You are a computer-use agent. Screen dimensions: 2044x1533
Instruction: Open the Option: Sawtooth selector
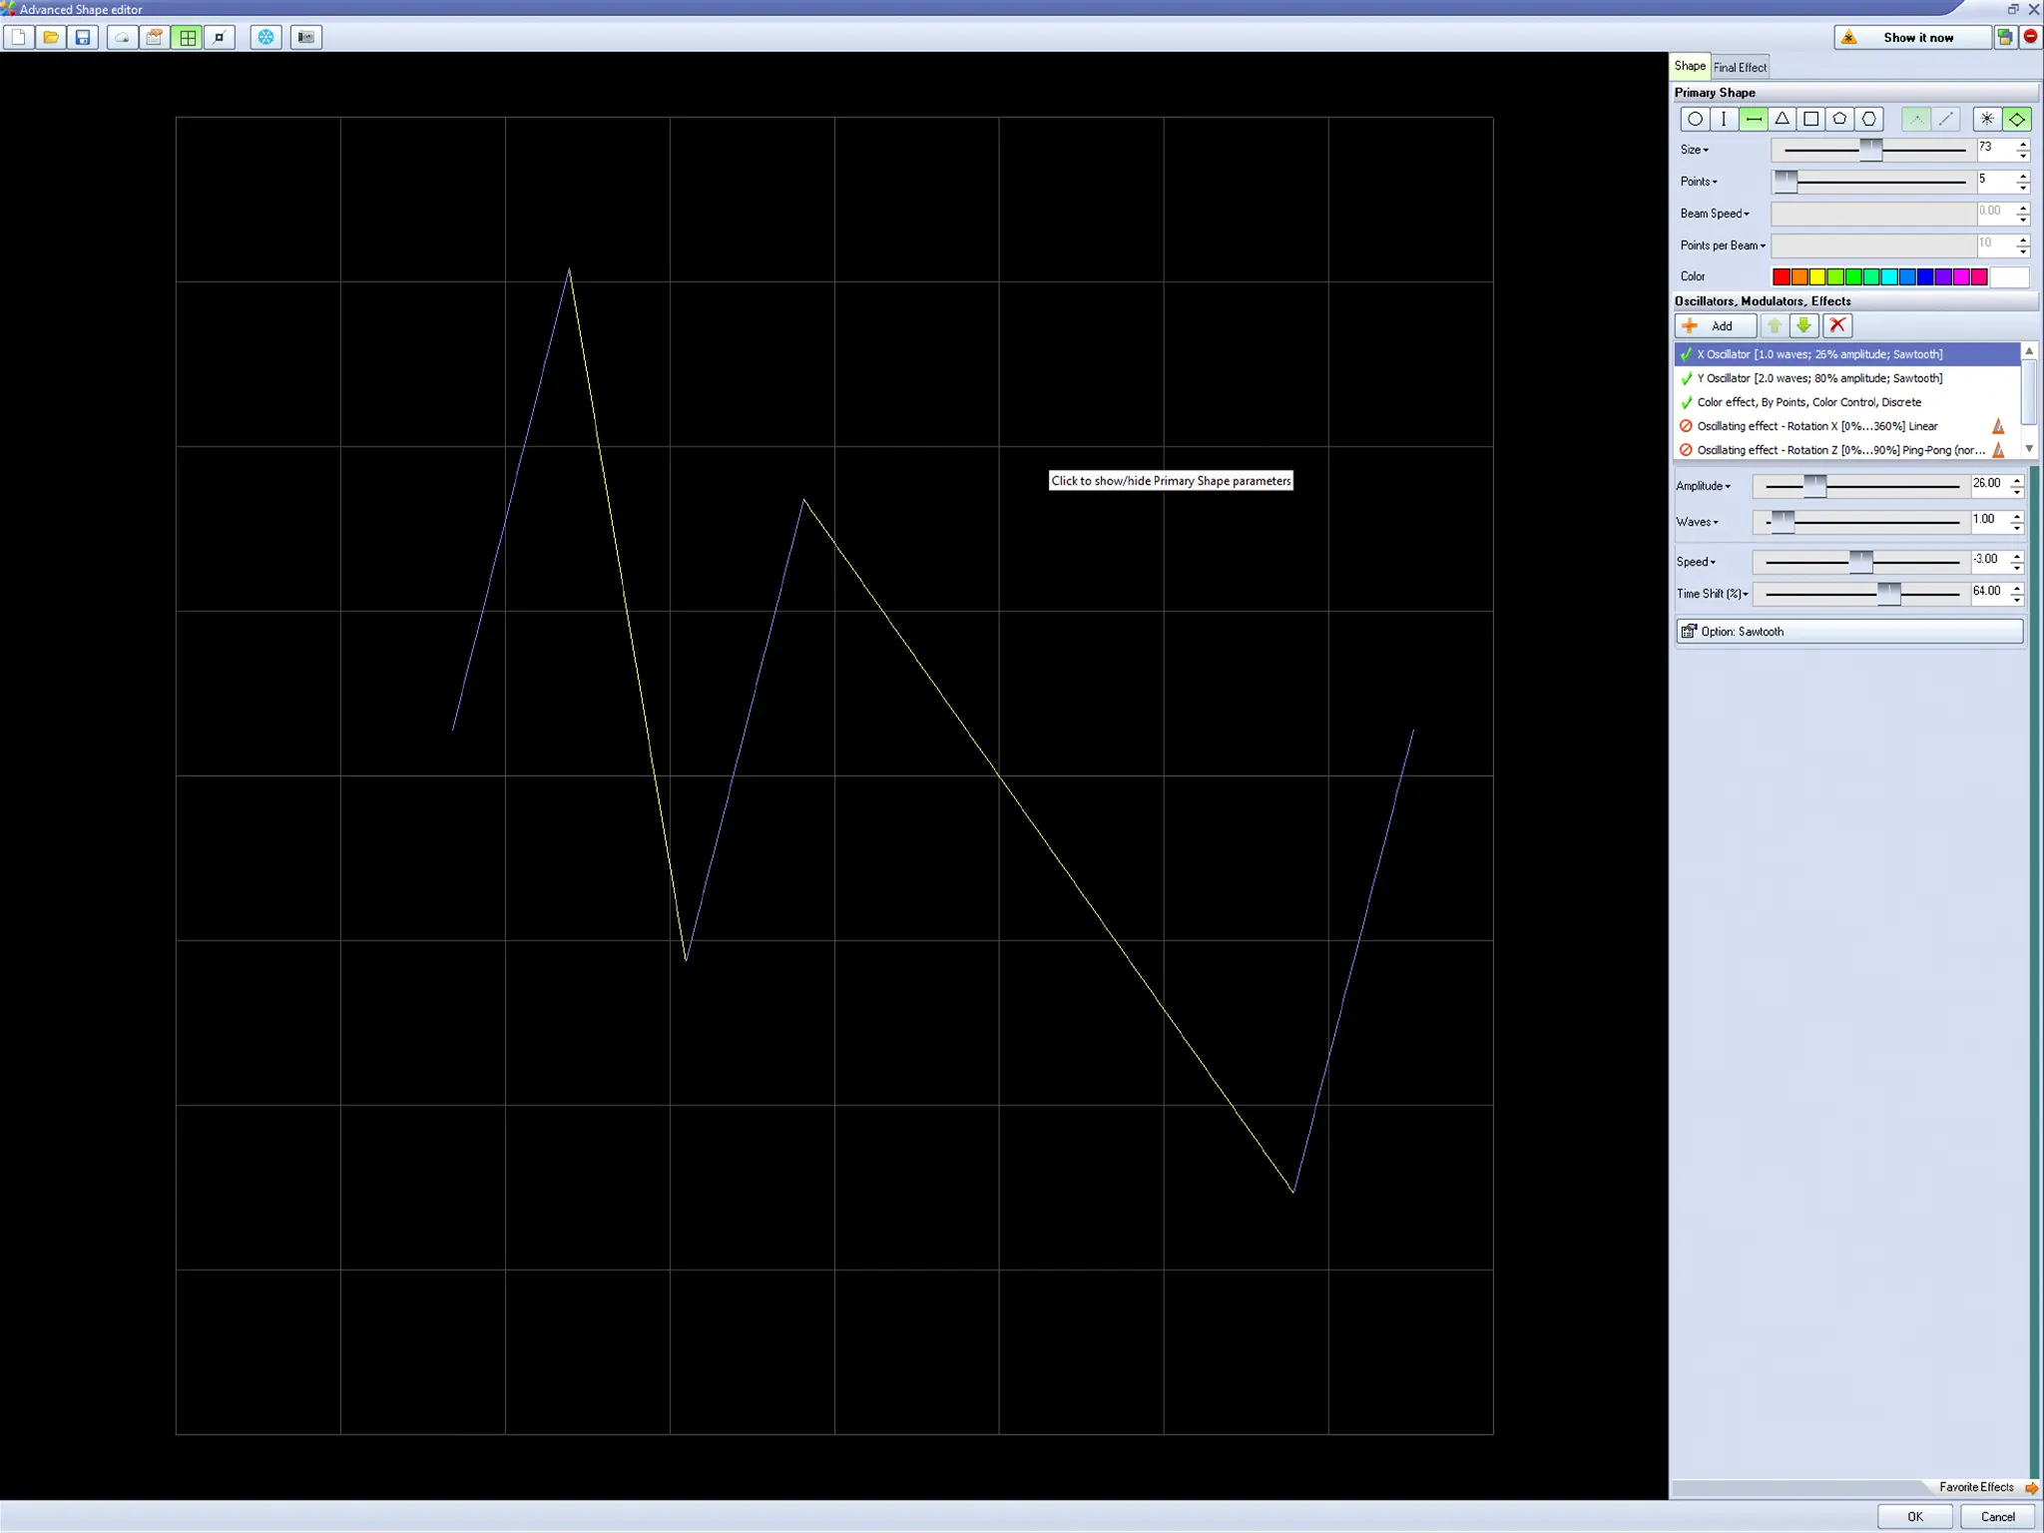(1849, 632)
